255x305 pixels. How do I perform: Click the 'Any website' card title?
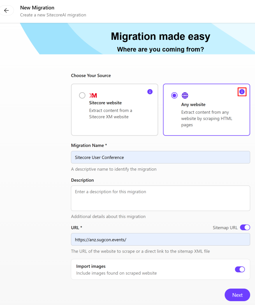click(193, 104)
